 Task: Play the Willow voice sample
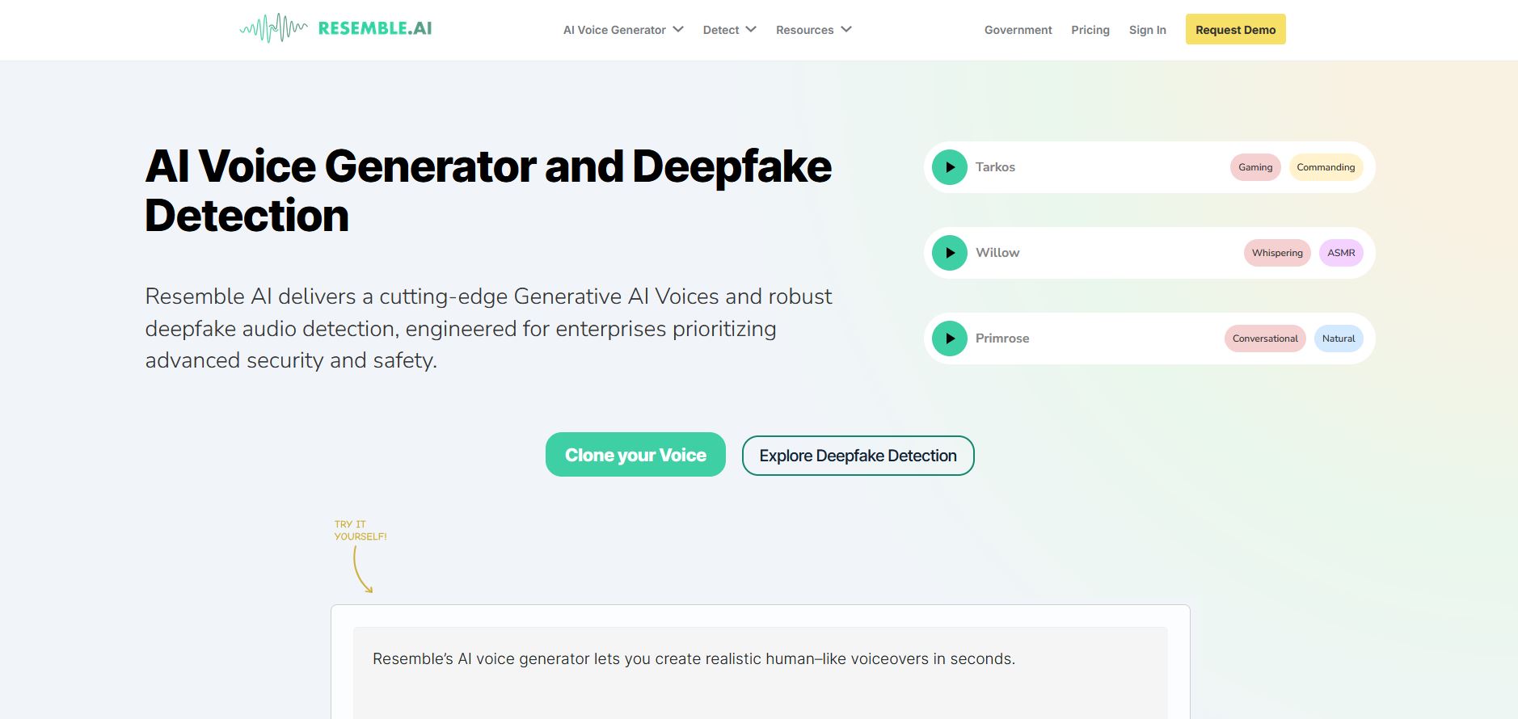[950, 253]
